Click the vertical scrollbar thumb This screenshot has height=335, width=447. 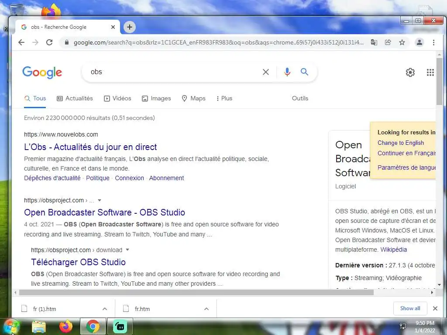coord(439,81)
